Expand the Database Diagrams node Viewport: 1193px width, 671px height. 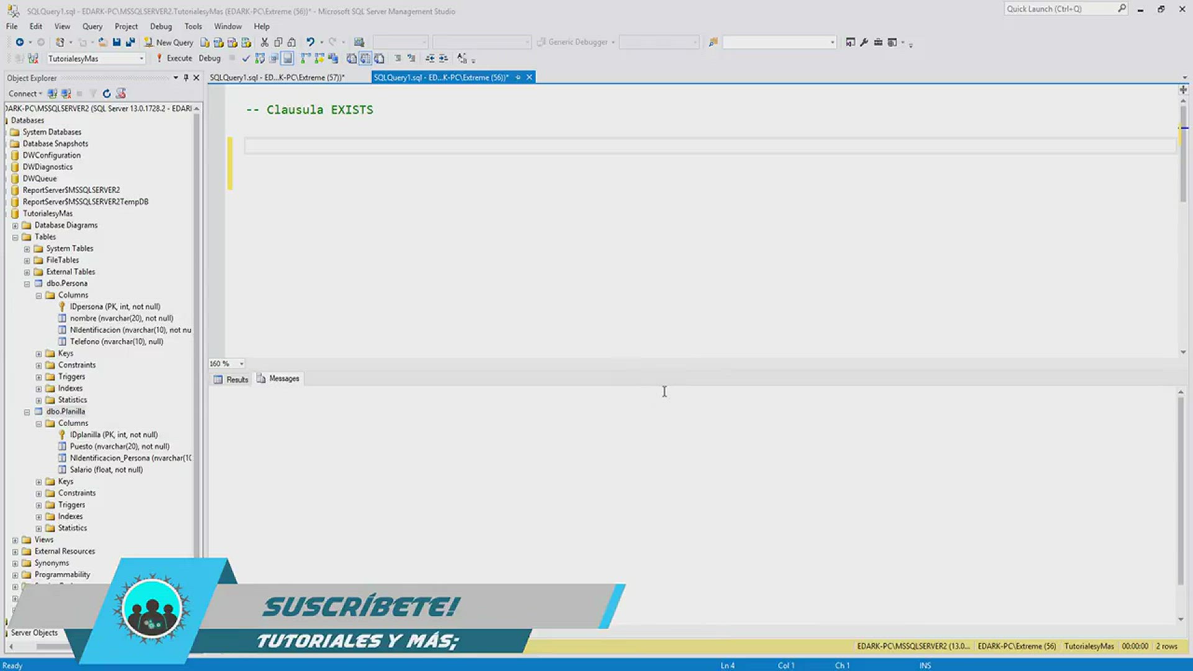coord(16,226)
